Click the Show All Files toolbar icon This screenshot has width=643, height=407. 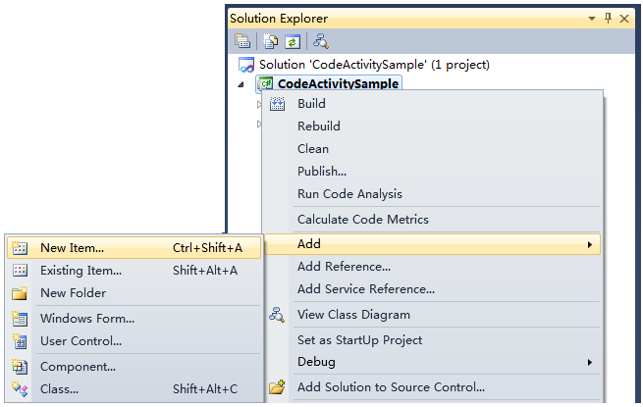coord(271,41)
